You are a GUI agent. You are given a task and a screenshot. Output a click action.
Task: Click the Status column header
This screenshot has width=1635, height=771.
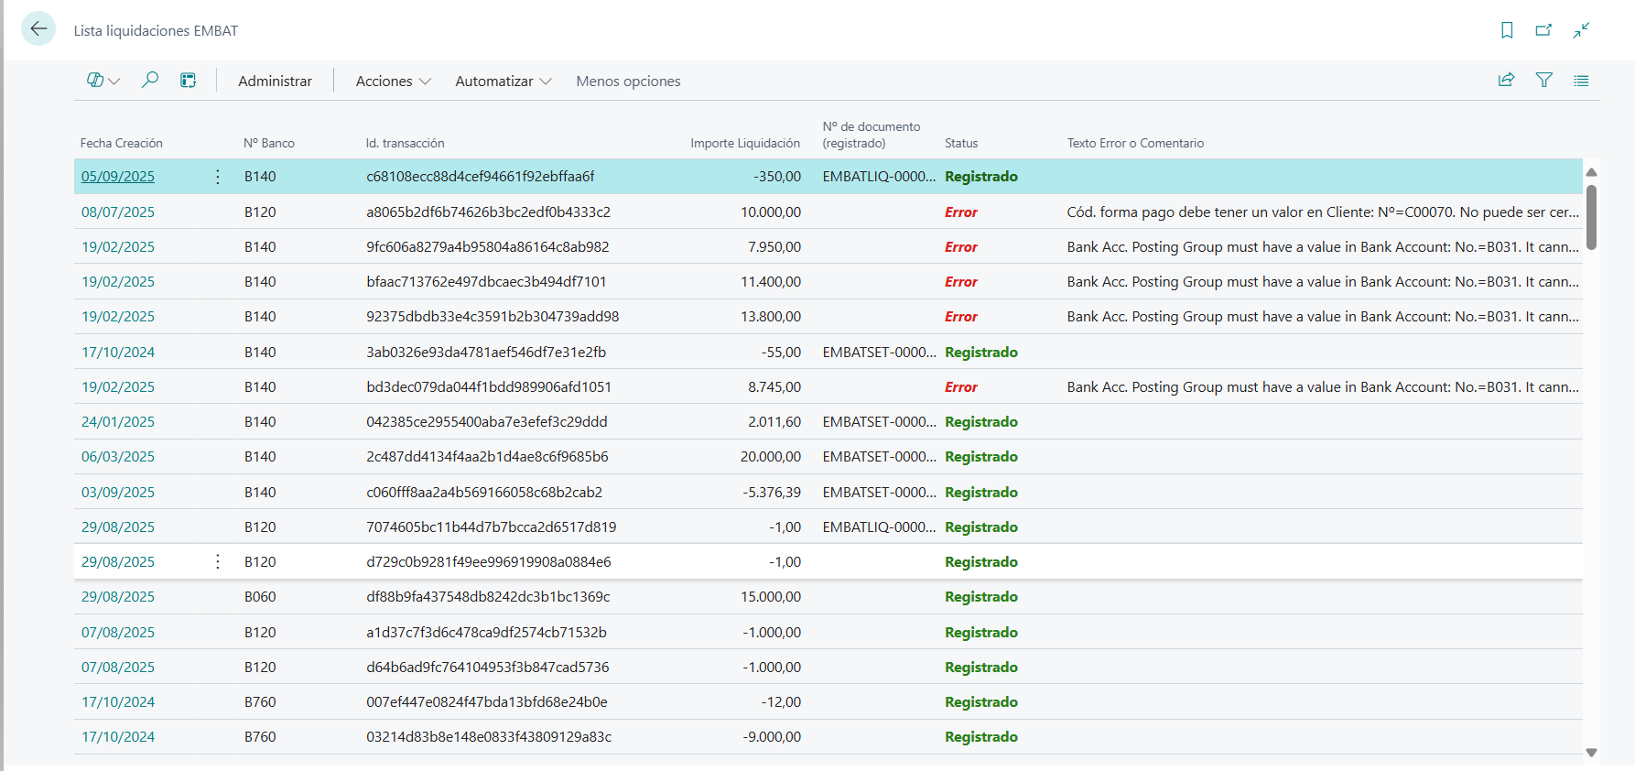pyautogui.click(x=961, y=144)
